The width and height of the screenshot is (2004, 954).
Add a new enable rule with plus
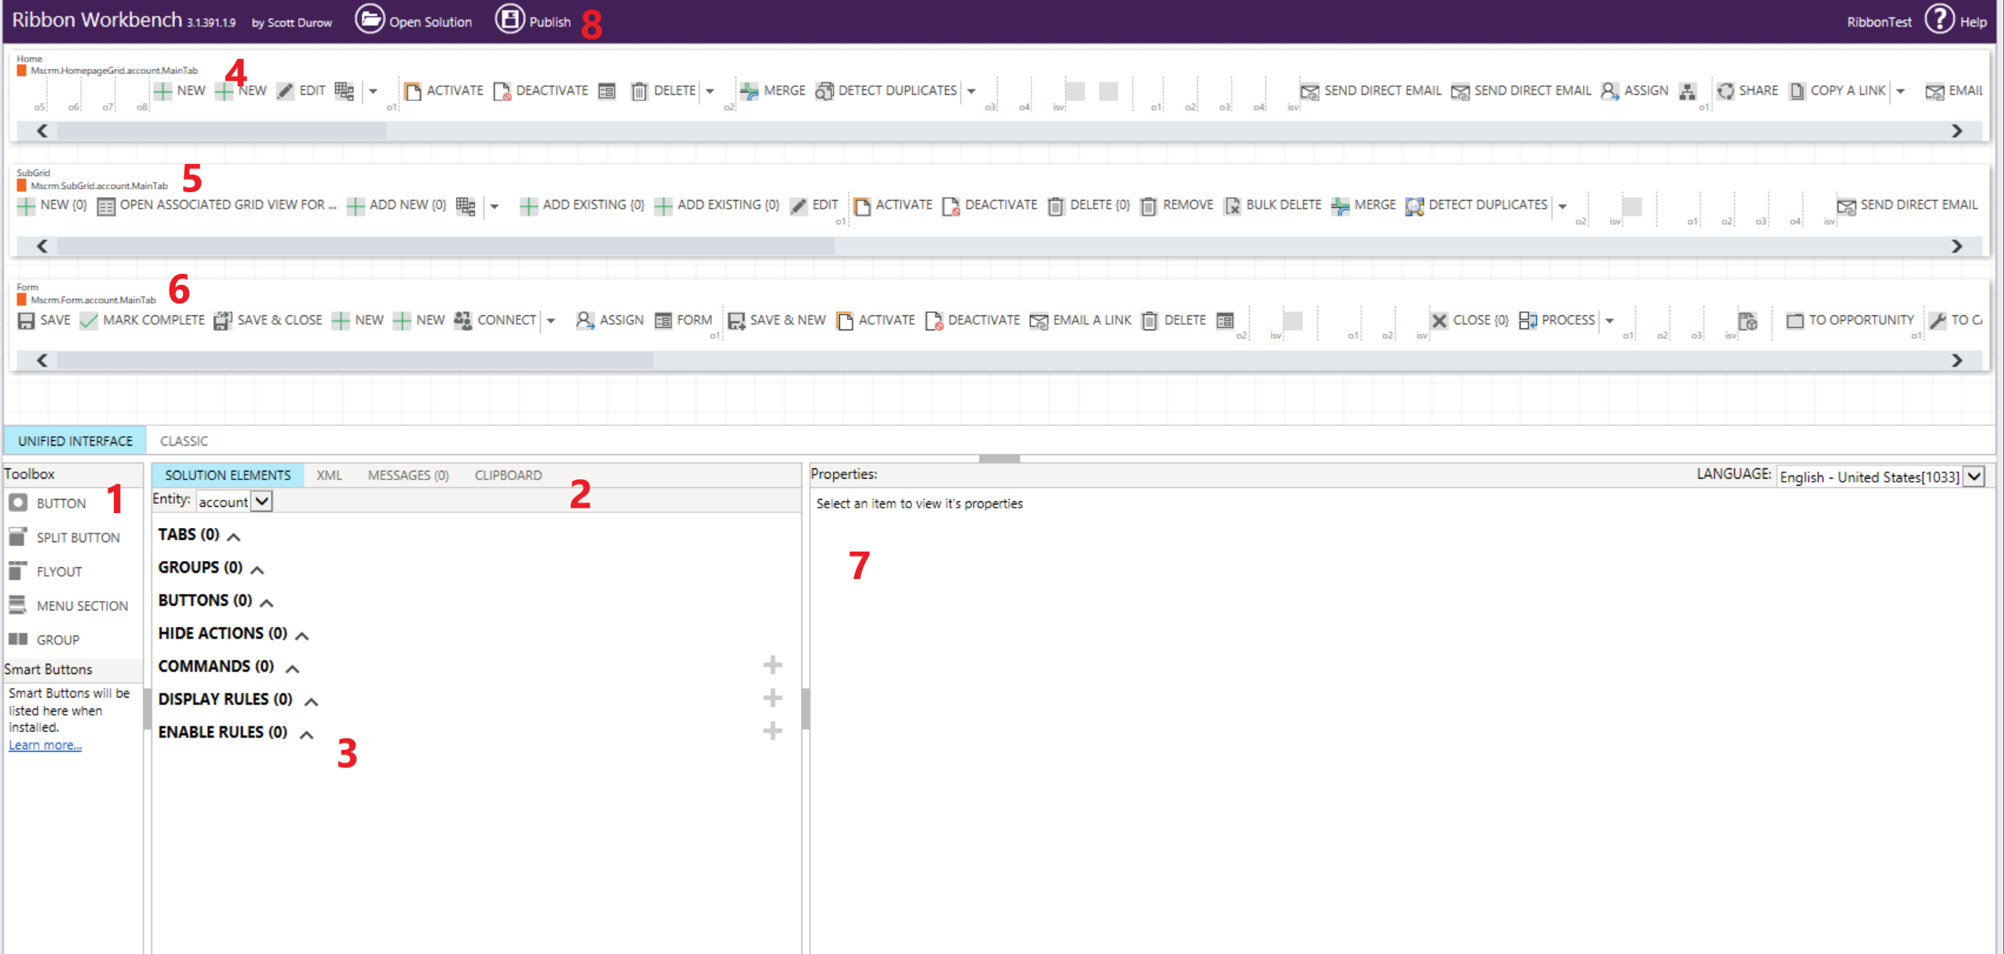(772, 730)
